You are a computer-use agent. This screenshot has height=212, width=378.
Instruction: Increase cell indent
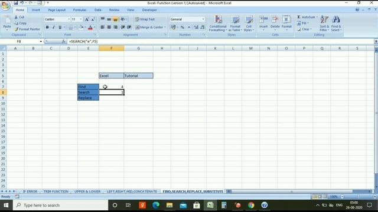tap(129, 27)
